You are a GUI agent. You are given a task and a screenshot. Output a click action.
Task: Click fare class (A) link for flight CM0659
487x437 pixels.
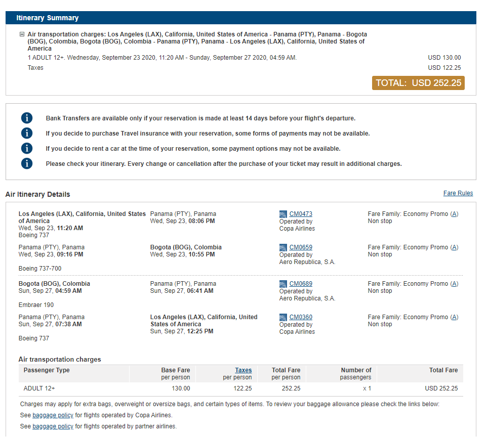tap(454, 247)
